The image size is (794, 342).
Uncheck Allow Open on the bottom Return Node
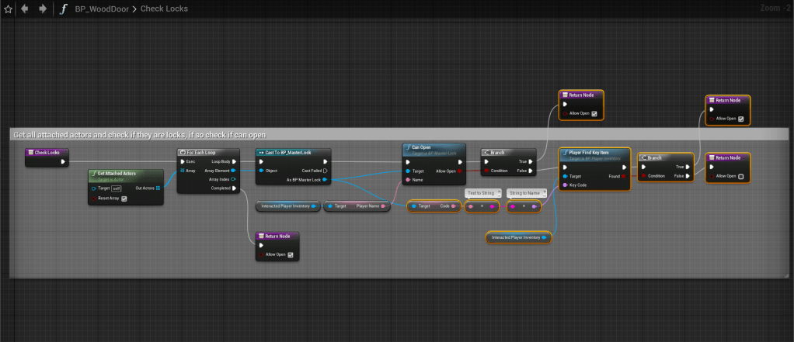290,254
